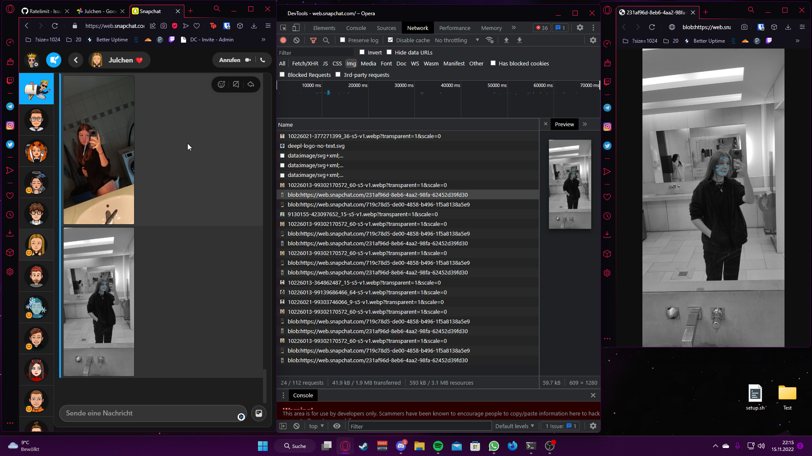Open the Instagram icon in Opera sidebar
This screenshot has height=456, width=812.
10,125
